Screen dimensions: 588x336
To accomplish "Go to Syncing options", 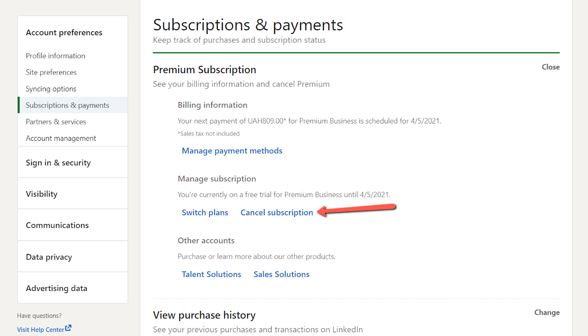I will pyautogui.click(x=51, y=89).
